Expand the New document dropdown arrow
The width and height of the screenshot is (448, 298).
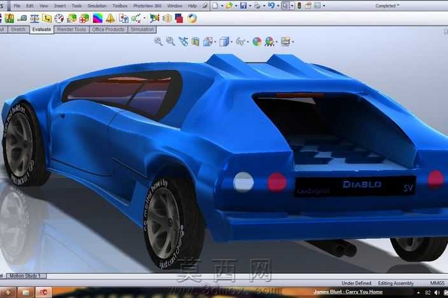pyautogui.click(x=222, y=6)
